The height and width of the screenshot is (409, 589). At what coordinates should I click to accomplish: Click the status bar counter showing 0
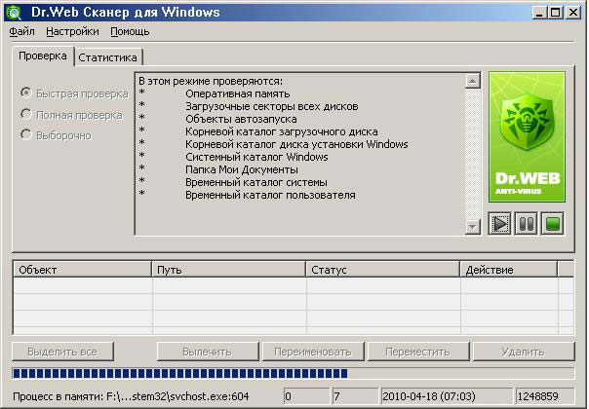coord(306,396)
